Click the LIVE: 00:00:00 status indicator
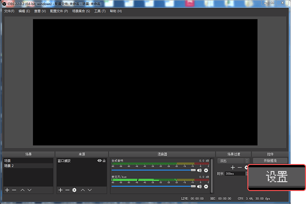 pyautogui.click(x=192, y=198)
